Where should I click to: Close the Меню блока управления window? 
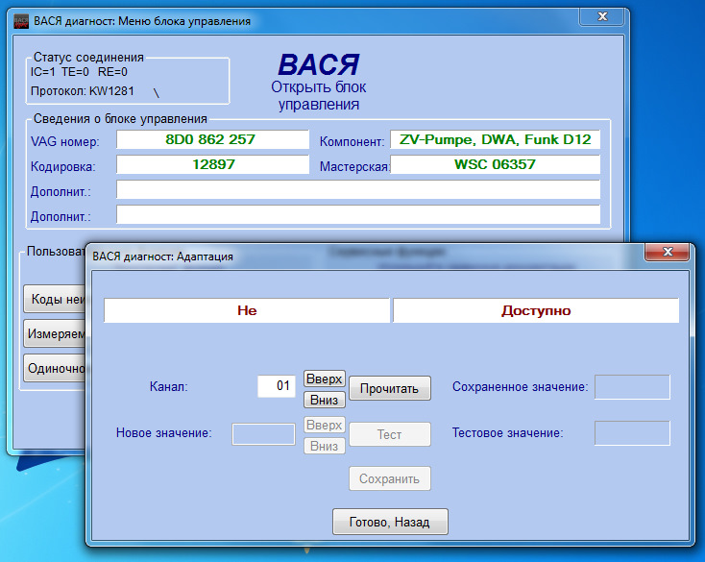point(602,16)
